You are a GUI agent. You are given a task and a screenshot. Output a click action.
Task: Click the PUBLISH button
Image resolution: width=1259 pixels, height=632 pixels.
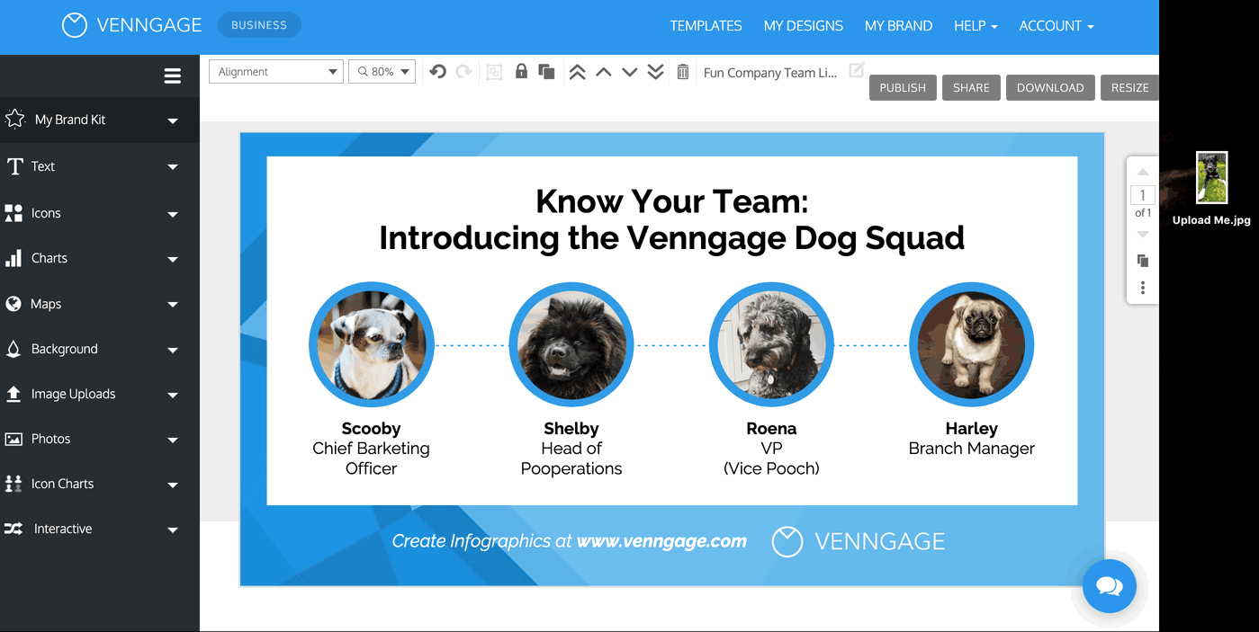tap(903, 87)
